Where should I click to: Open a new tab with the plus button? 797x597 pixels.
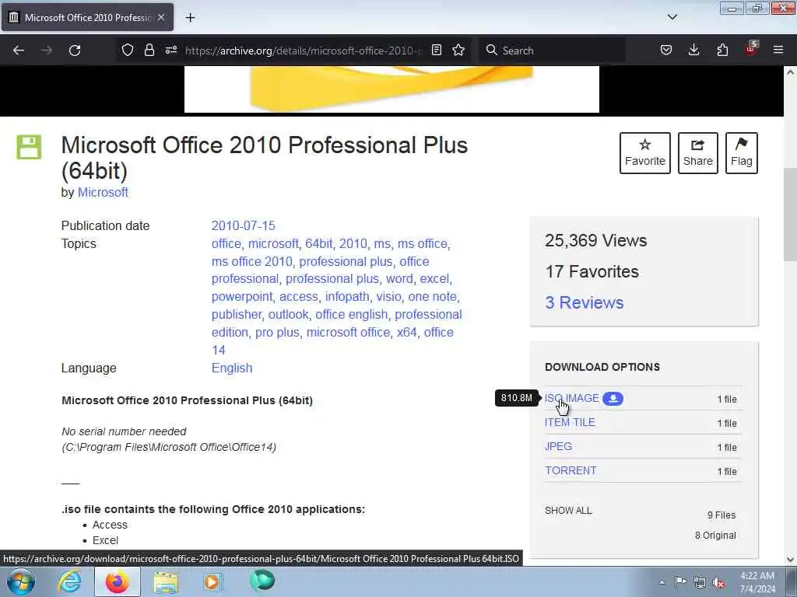[x=190, y=17]
